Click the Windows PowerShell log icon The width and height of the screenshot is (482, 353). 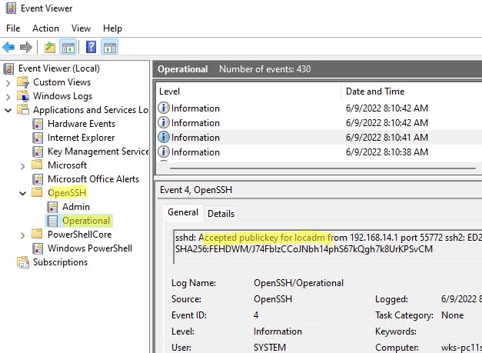coord(38,248)
